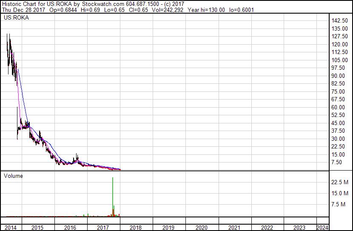Click the 45.00 price axis value
The height and width of the screenshot is (231, 353).
tap(338, 123)
